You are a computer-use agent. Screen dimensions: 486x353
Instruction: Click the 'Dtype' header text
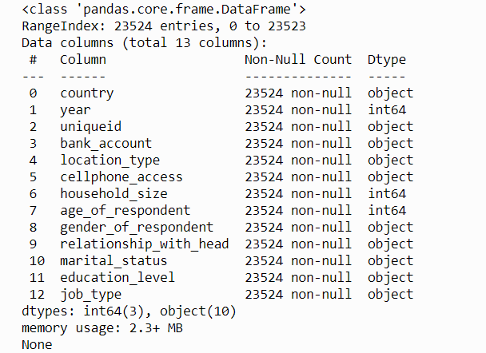[x=387, y=59]
